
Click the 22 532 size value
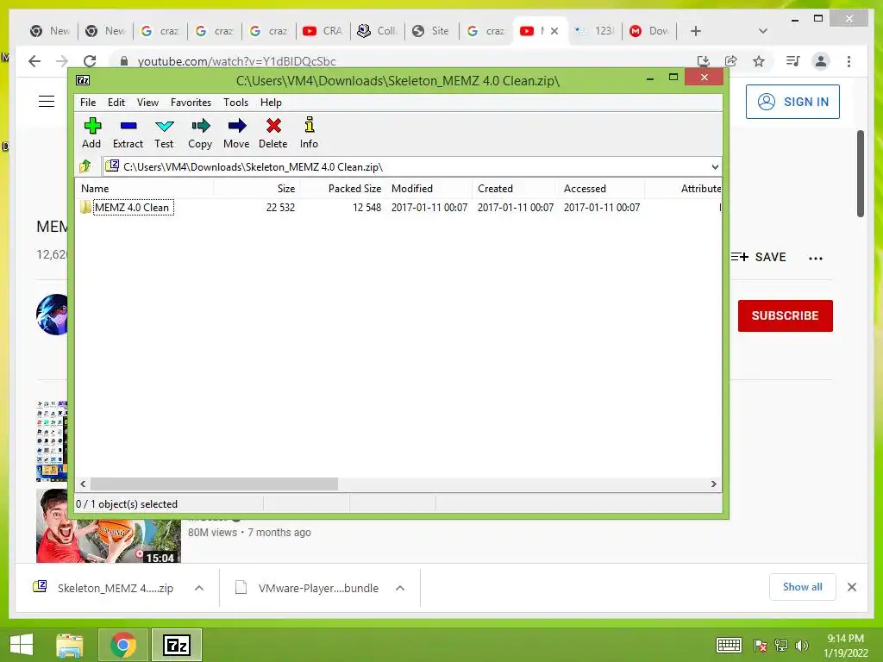click(x=280, y=207)
